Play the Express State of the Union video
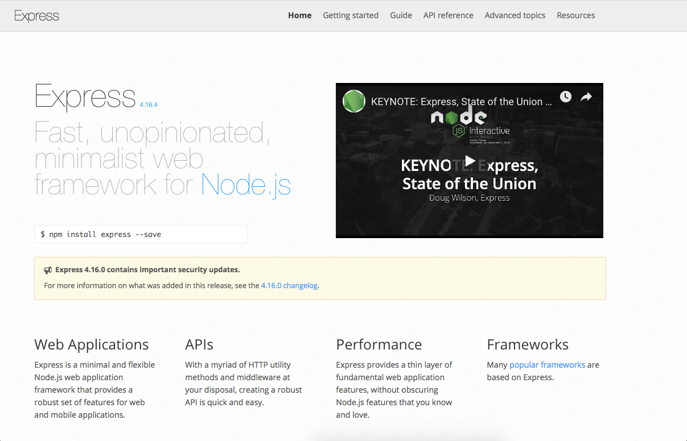Screen dimensions: 687x441 (x=469, y=160)
